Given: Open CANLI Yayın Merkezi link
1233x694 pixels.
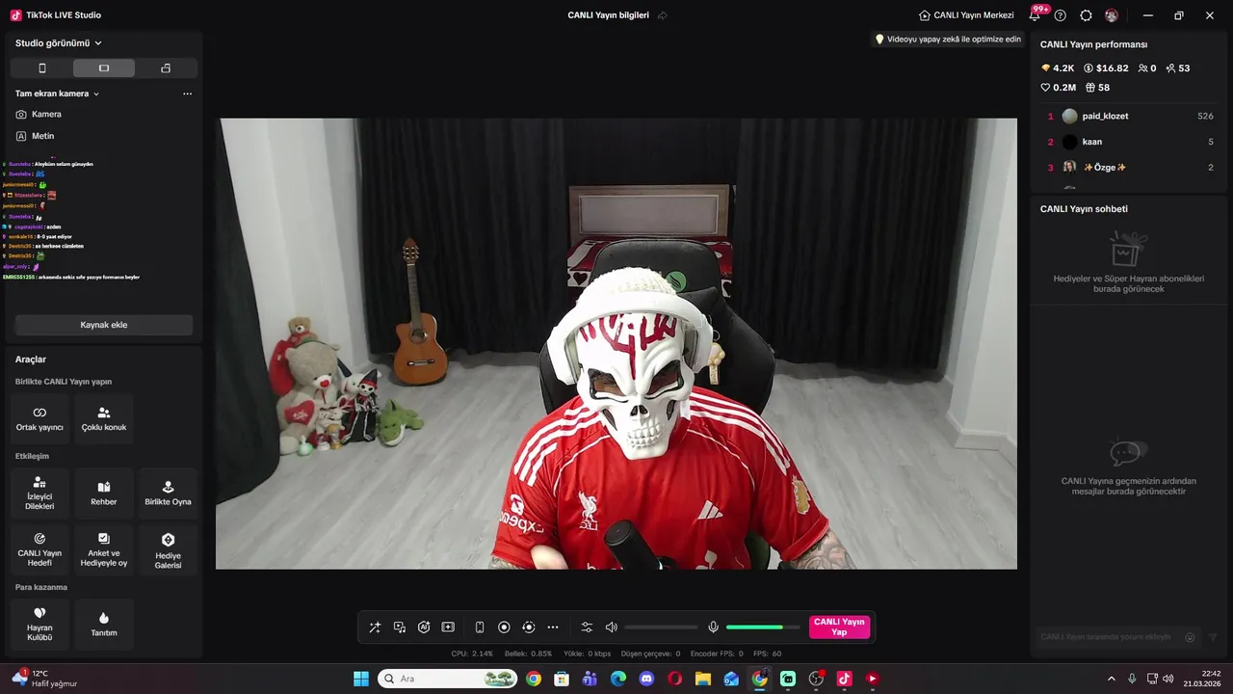Looking at the screenshot, I should (x=966, y=15).
